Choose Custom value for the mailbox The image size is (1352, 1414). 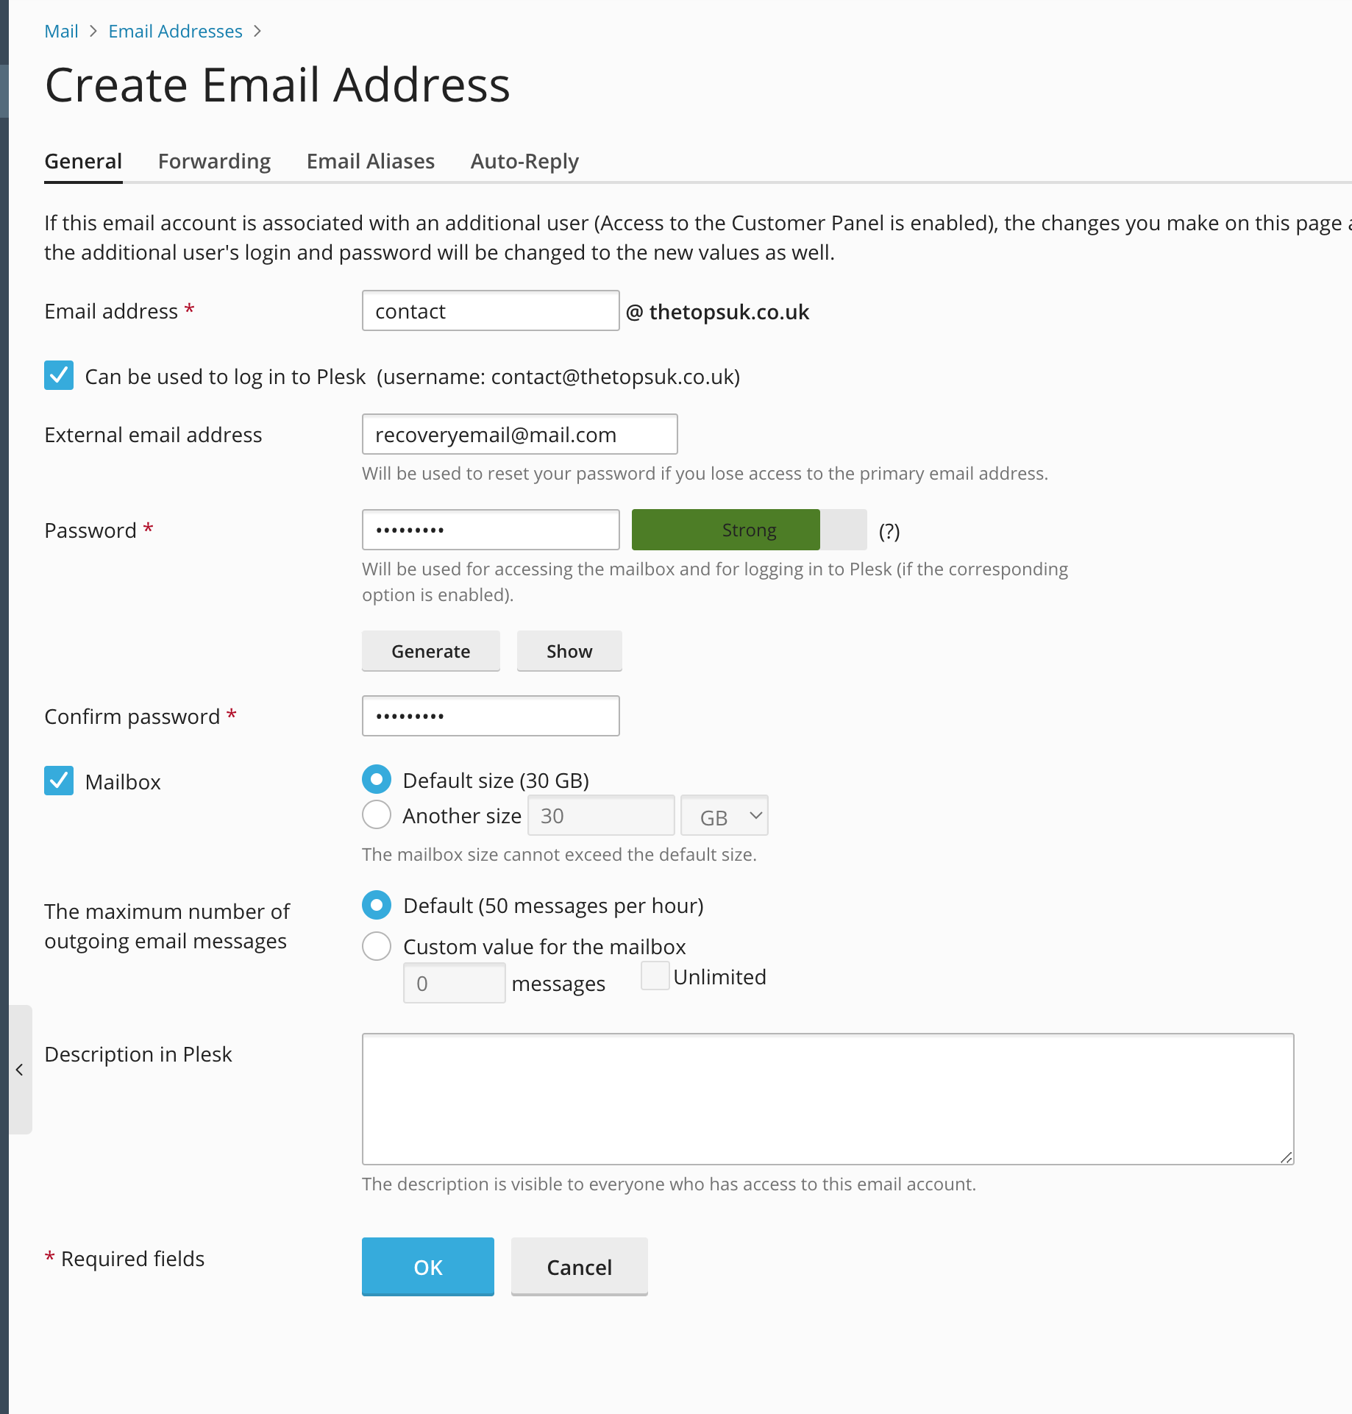[376, 946]
